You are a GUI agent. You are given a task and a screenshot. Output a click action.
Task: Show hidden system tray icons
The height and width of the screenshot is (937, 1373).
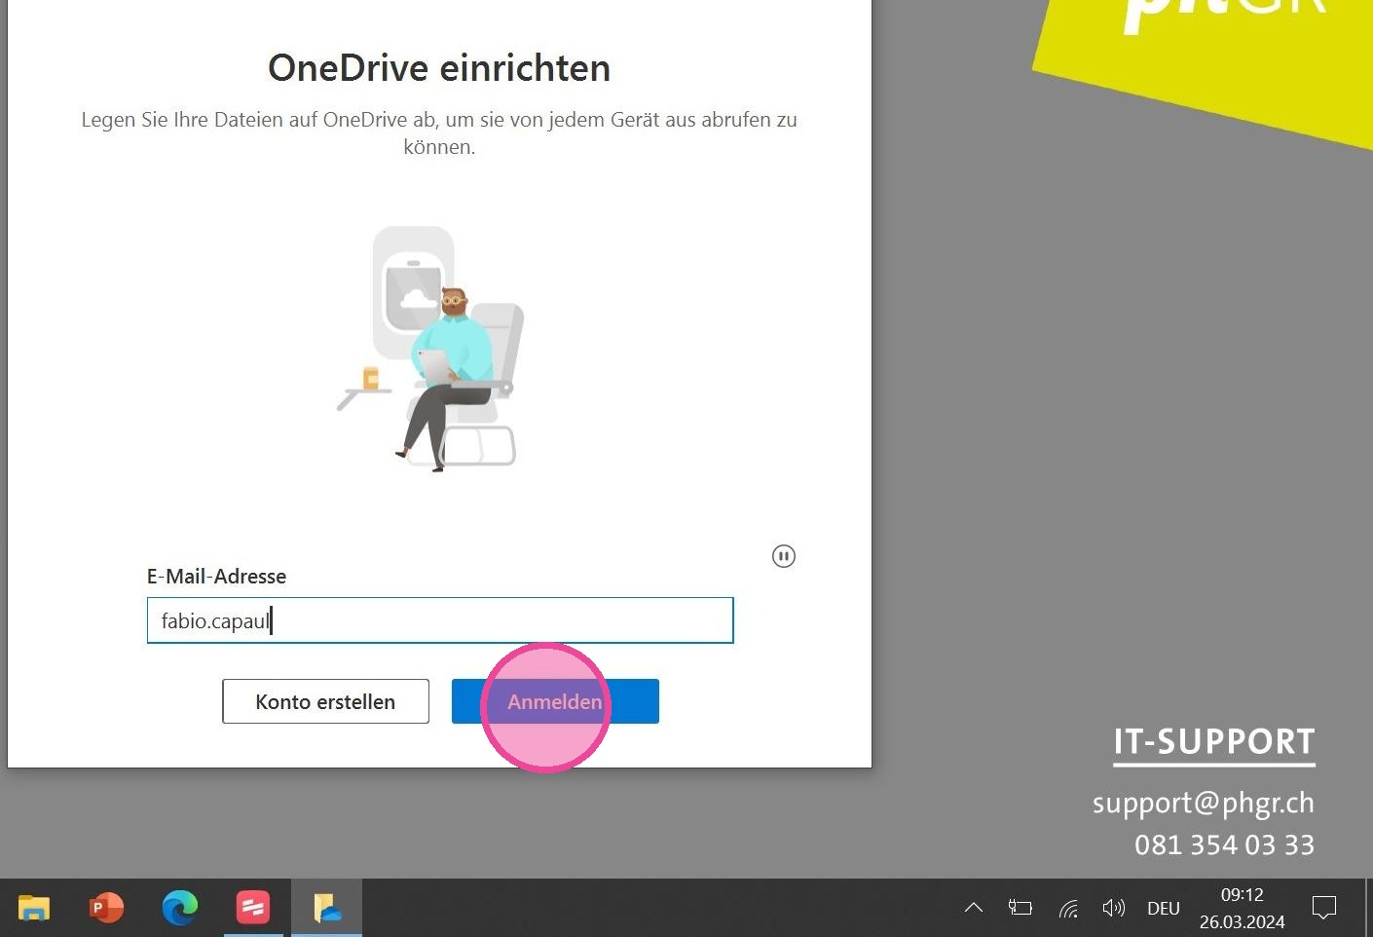[973, 908]
